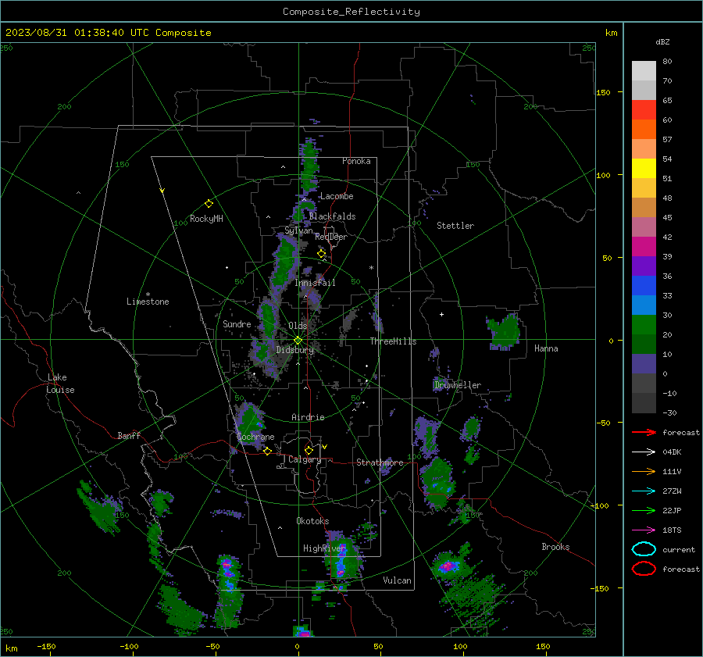The image size is (703, 657).
Task: Click the Calgary label
Action: [305, 459]
